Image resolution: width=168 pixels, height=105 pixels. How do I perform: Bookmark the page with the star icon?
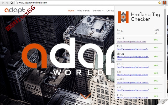(x=160, y=3)
